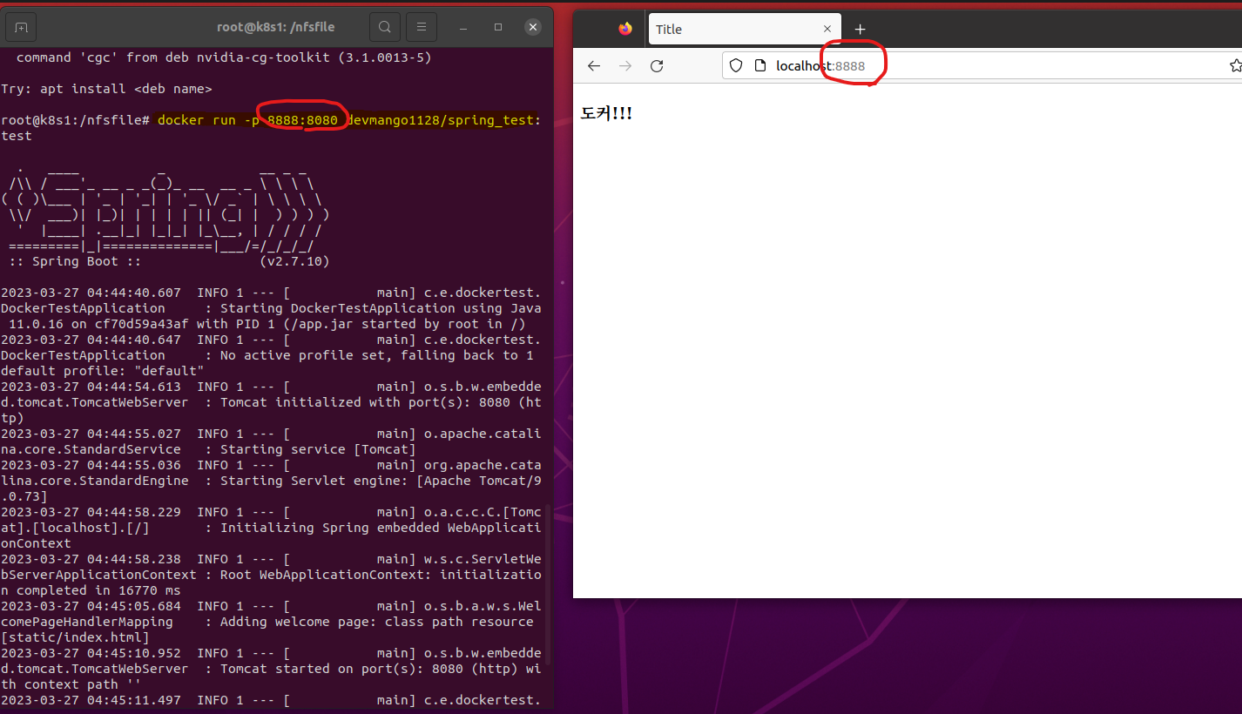
Task: Minimize the terminal window
Action: click(464, 28)
